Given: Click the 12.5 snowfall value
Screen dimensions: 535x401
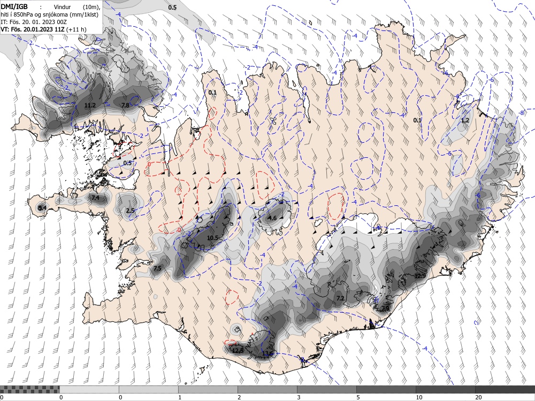Looking at the screenshot, I should [238, 350].
